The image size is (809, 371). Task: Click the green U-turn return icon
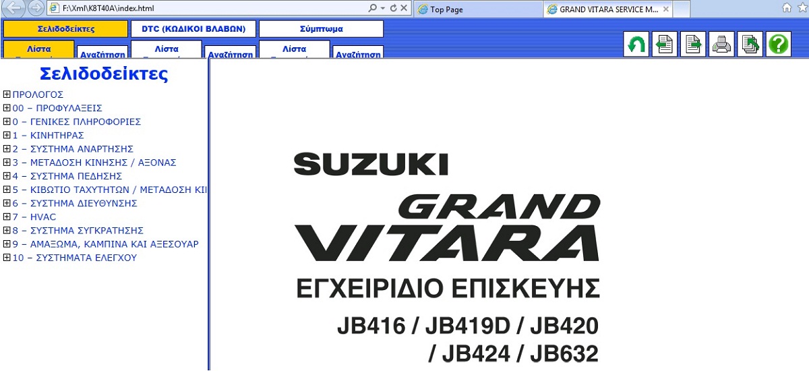[x=636, y=45]
